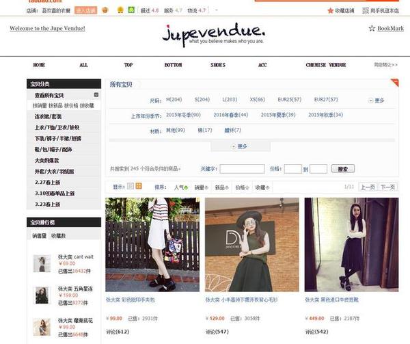Click the green certification badge icon
The width and height of the screenshot is (410, 344).
(x=131, y=10)
